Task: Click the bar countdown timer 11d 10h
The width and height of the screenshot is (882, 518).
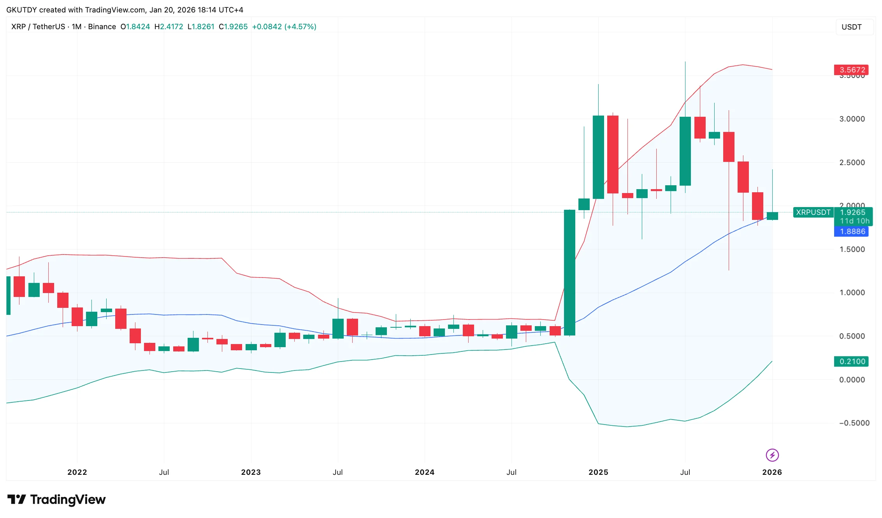Action: tap(855, 221)
